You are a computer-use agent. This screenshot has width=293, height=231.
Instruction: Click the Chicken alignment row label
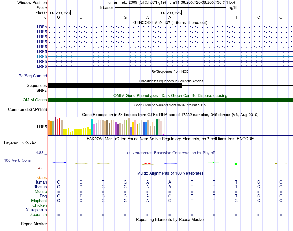(x=39, y=205)
